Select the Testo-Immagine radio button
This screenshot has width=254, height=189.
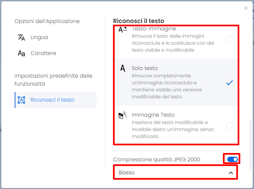click(229, 39)
